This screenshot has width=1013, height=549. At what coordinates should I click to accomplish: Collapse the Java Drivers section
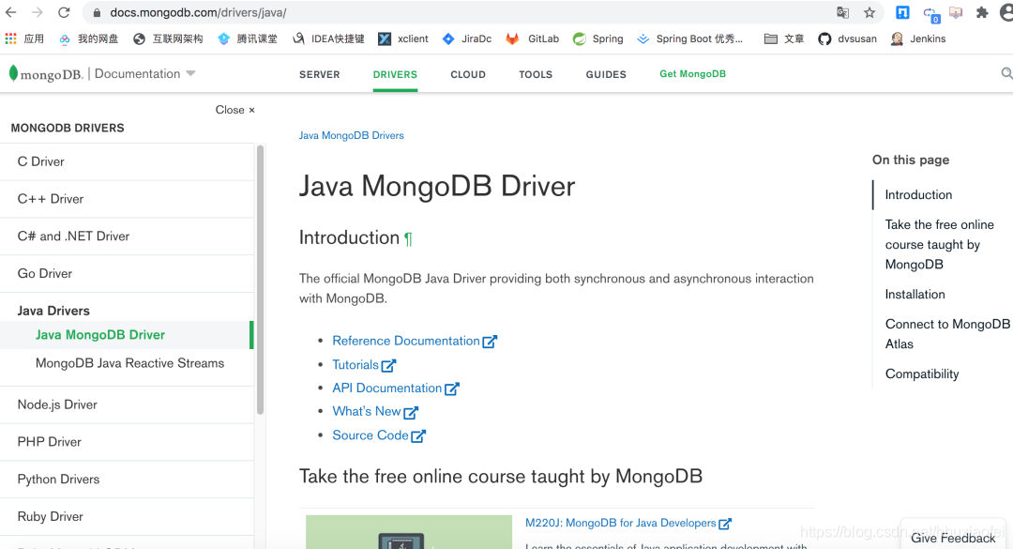pyautogui.click(x=53, y=311)
